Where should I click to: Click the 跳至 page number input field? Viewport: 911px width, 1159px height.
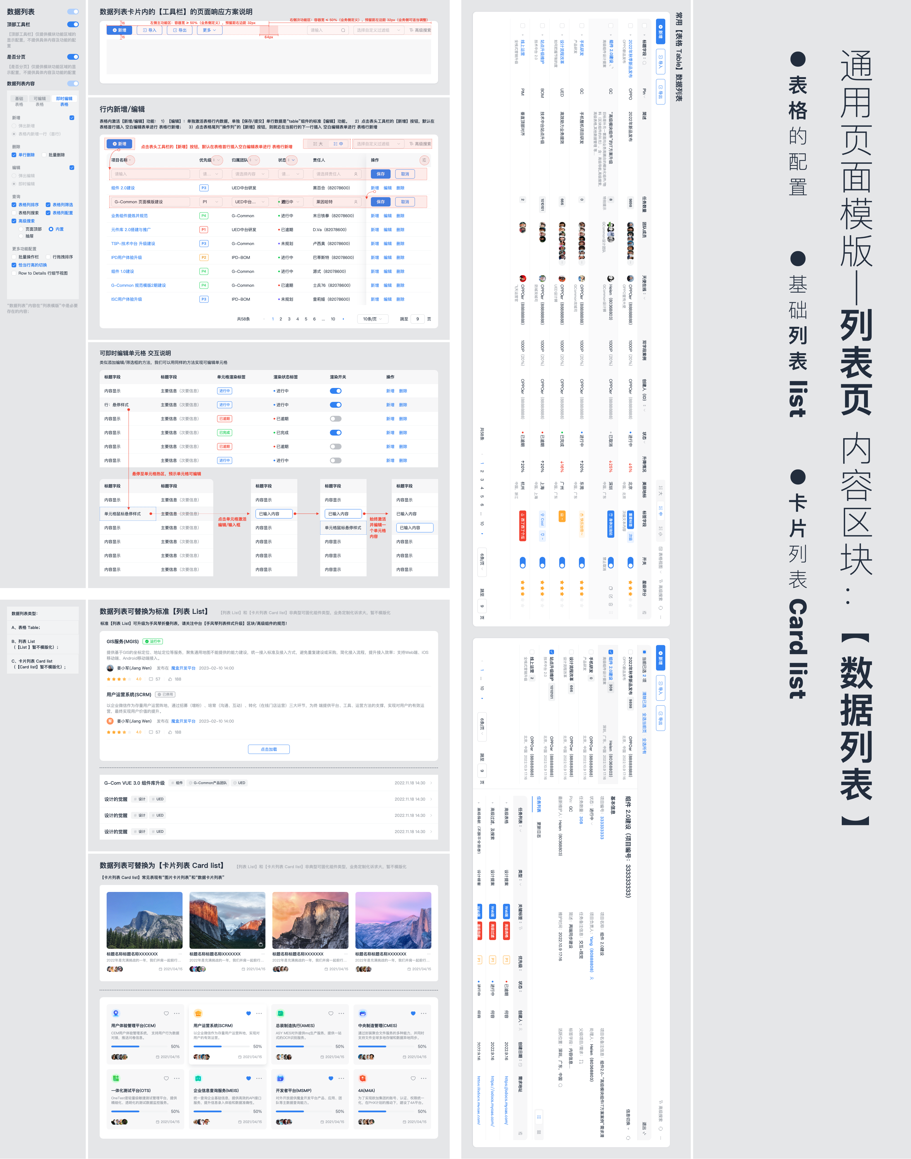[x=418, y=319]
